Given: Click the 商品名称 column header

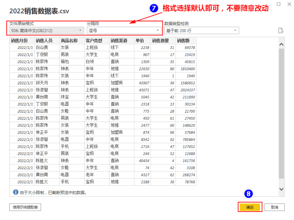Looking at the screenshot, I should click(72, 41).
